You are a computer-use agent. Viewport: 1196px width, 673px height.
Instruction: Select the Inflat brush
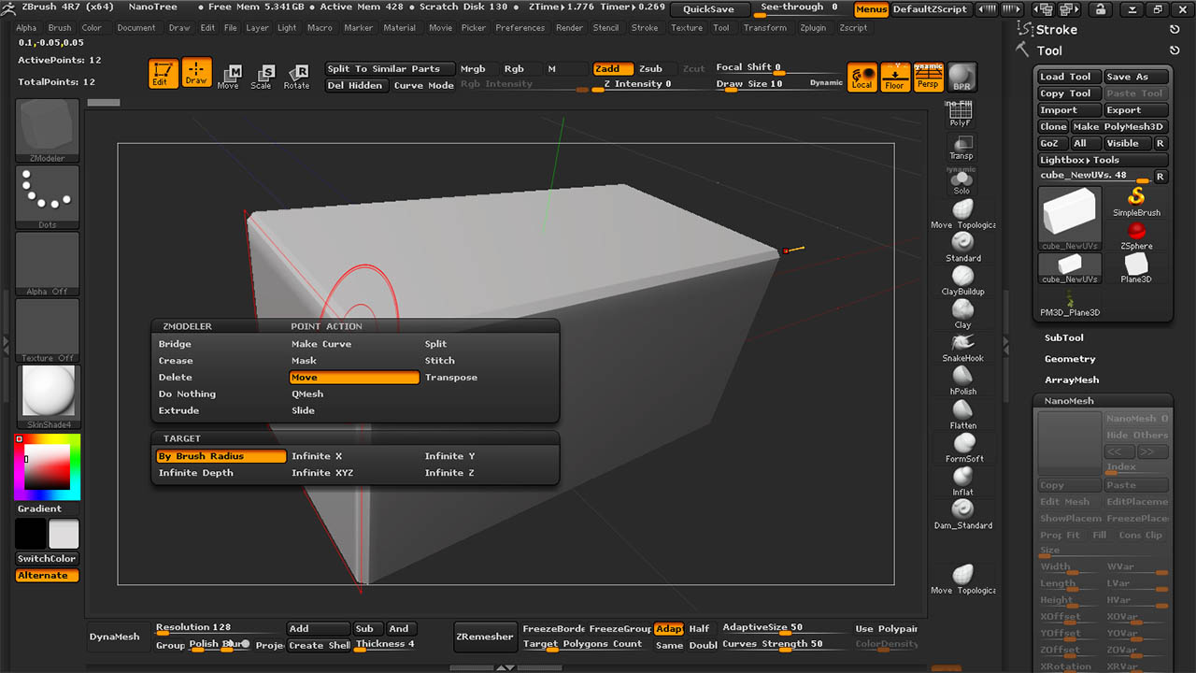(x=962, y=481)
